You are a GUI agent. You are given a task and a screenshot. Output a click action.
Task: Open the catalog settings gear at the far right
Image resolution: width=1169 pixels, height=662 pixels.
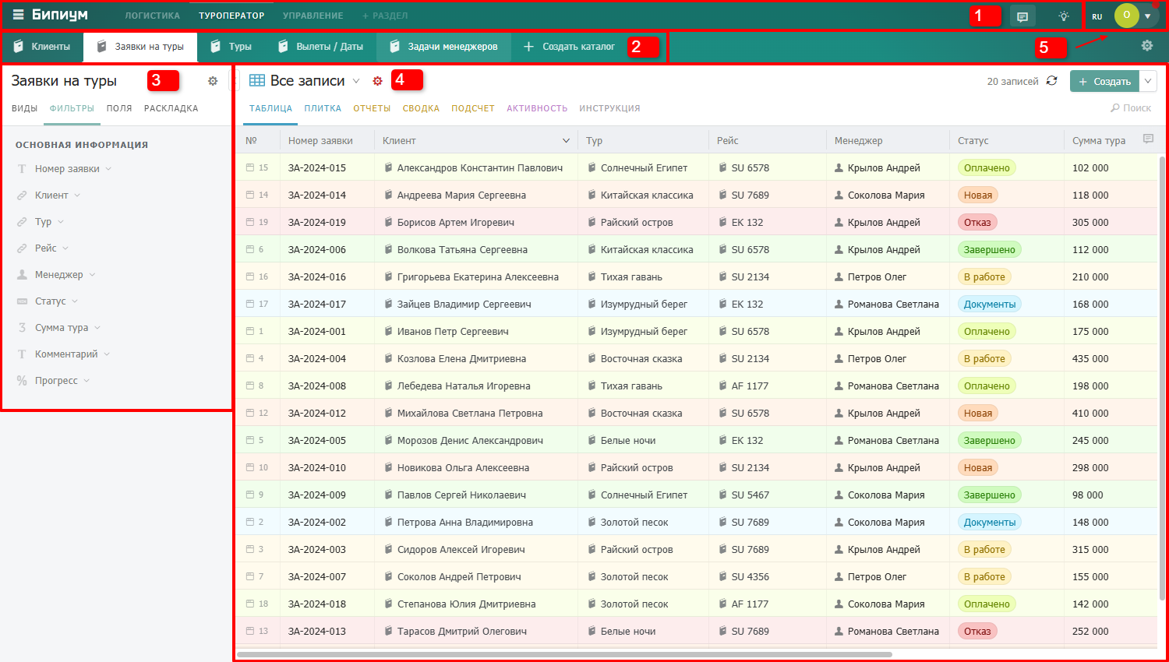coord(1147,46)
